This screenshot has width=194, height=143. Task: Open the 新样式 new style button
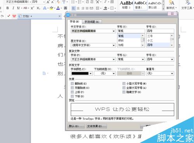pos(171,5)
